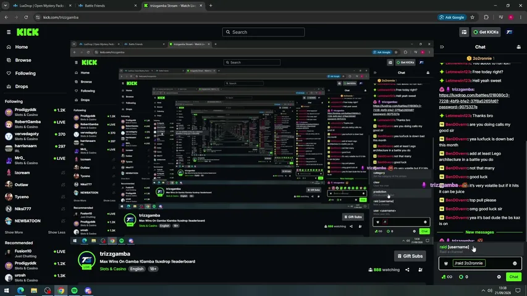Open a new browser tab with plus
Viewport: 527px width, 296px height.
(211, 6)
